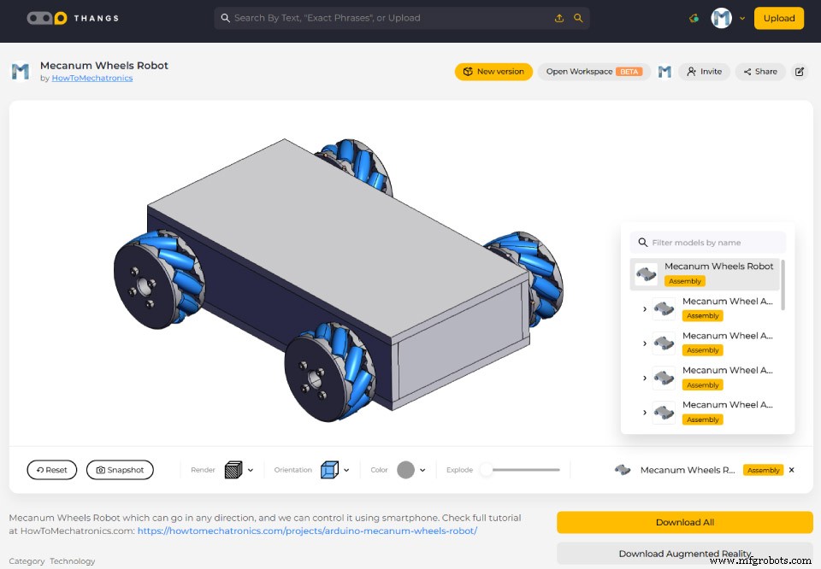Click the Download All button
This screenshot has height=569, width=821.
click(x=684, y=522)
